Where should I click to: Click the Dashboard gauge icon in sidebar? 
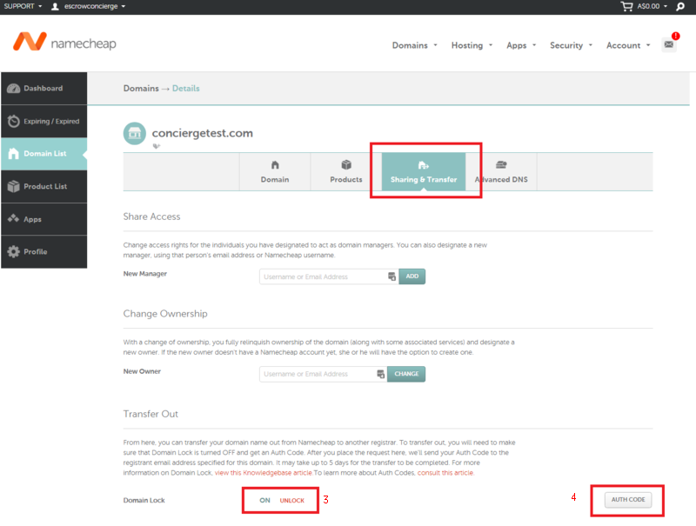(x=13, y=89)
